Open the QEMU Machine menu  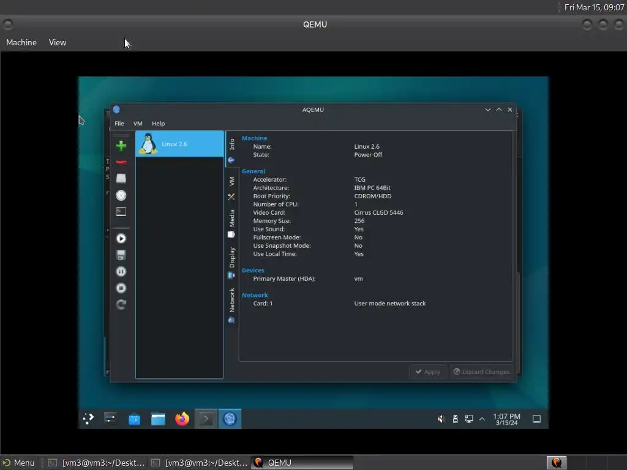click(21, 42)
